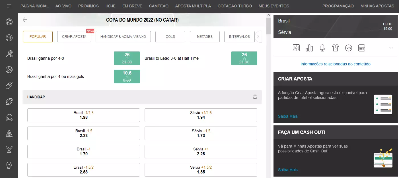This screenshot has width=399, height=178.
Task: Select the Brasil -1.5 odds at 2.23
Action: point(83,133)
